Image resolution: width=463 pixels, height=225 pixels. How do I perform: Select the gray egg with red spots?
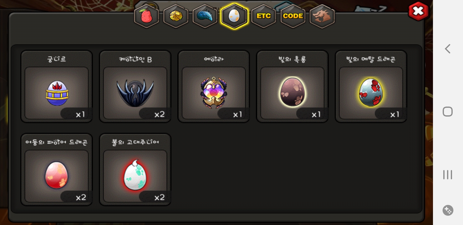click(371, 92)
